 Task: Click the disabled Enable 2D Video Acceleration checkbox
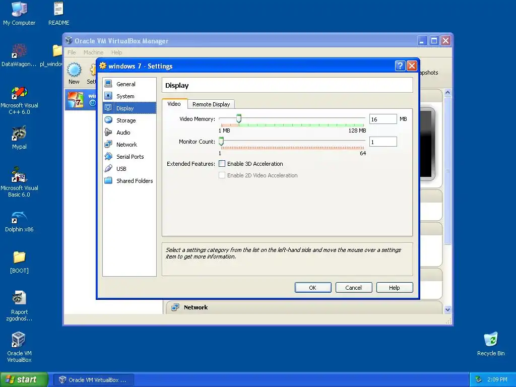(222, 175)
